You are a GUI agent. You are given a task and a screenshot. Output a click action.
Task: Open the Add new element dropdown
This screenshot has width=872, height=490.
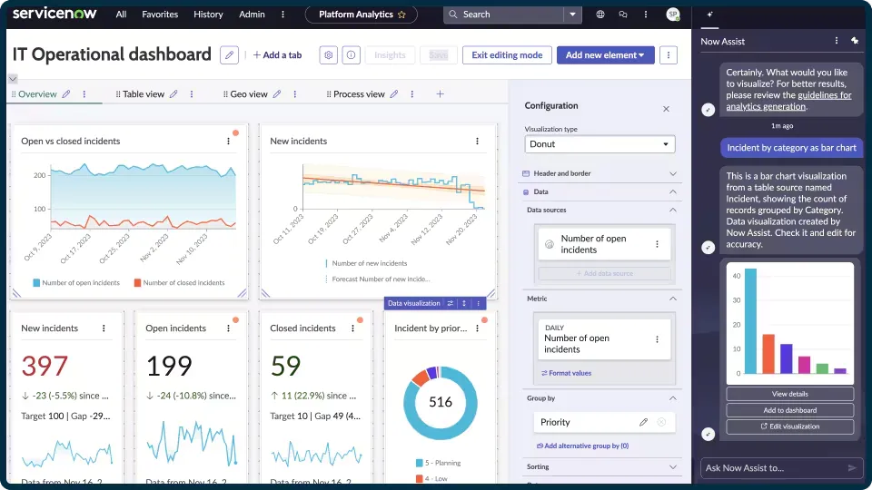(605, 55)
